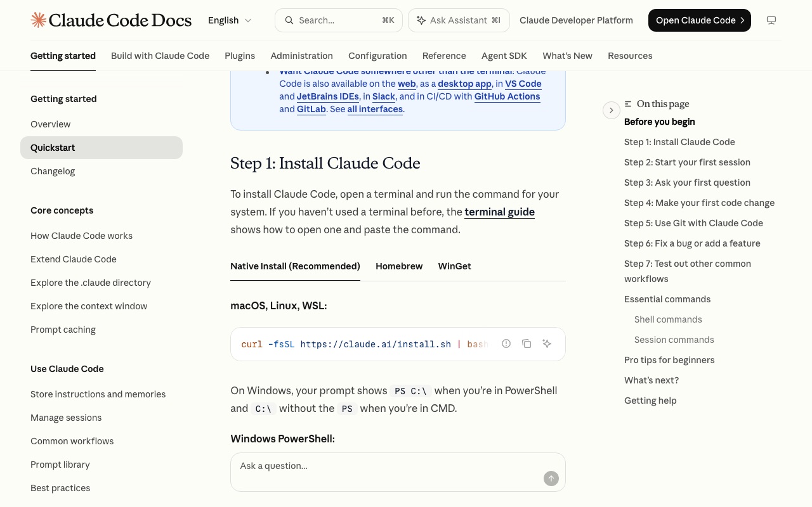Image resolution: width=812 pixels, height=507 pixels.
Task: Open the Claude Developer Platform link
Action: point(576,20)
